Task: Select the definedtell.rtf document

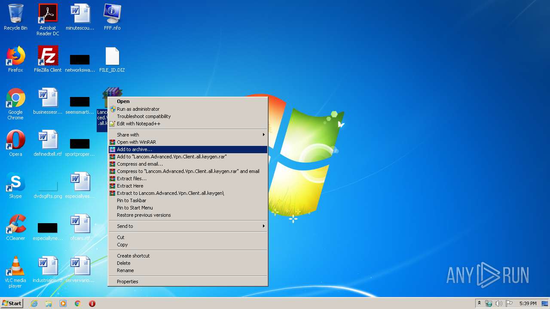Action: click(x=48, y=143)
